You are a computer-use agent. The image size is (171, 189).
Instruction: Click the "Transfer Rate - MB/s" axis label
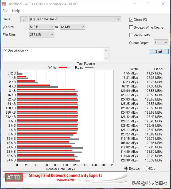click(60, 169)
